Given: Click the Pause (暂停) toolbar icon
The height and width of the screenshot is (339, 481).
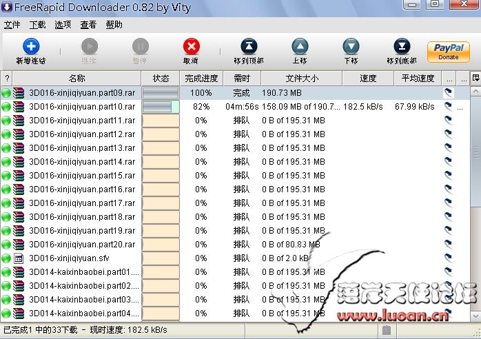Looking at the screenshot, I should tap(140, 46).
